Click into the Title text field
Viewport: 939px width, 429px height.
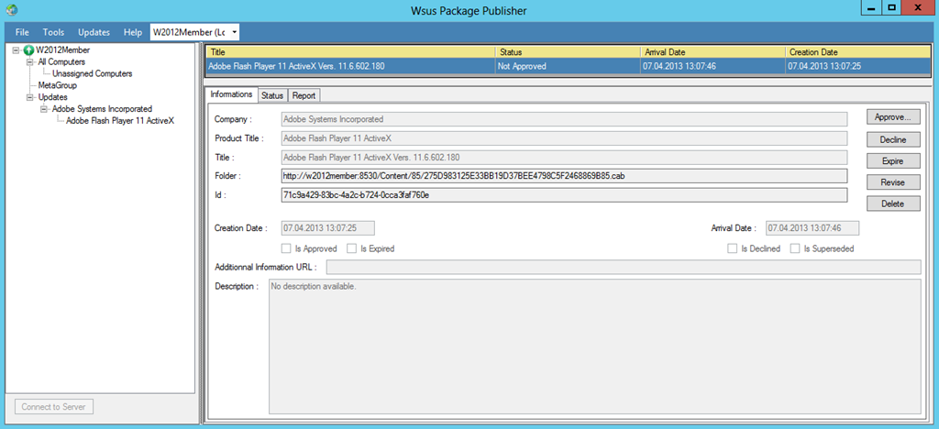[x=564, y=158]
